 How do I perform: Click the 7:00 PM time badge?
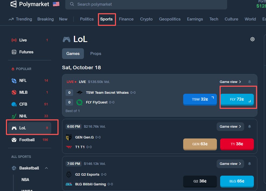click(74, 164)
